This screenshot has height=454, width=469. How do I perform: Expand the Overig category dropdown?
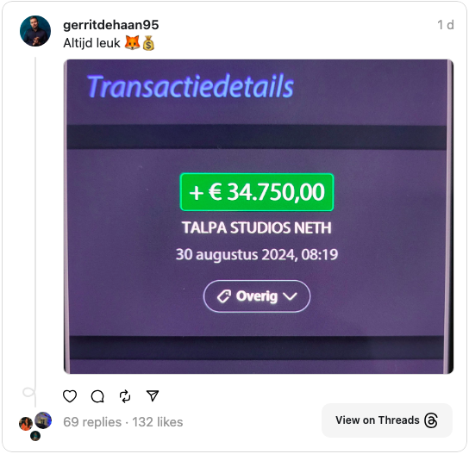[257, 296]
